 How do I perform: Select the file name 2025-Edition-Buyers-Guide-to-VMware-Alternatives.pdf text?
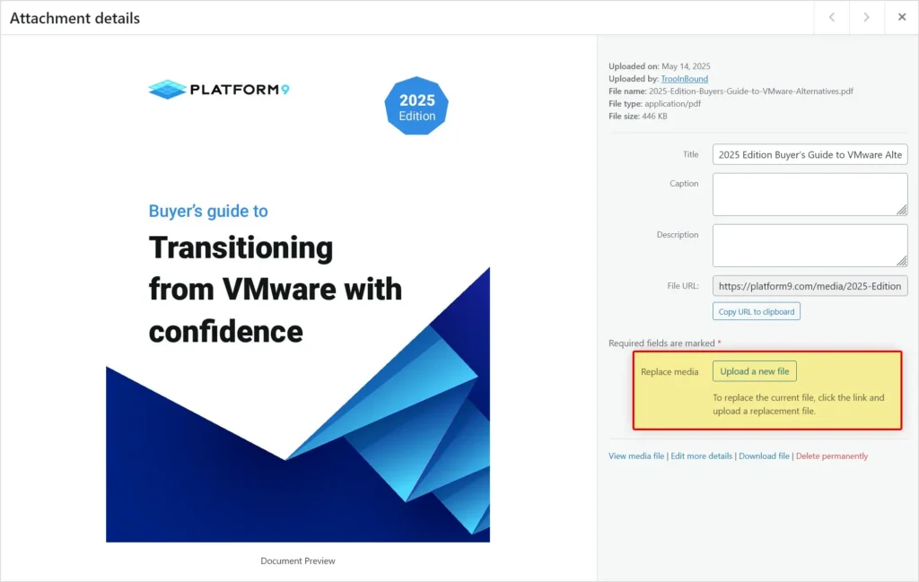pyautogui.click(x=751, y=91)
